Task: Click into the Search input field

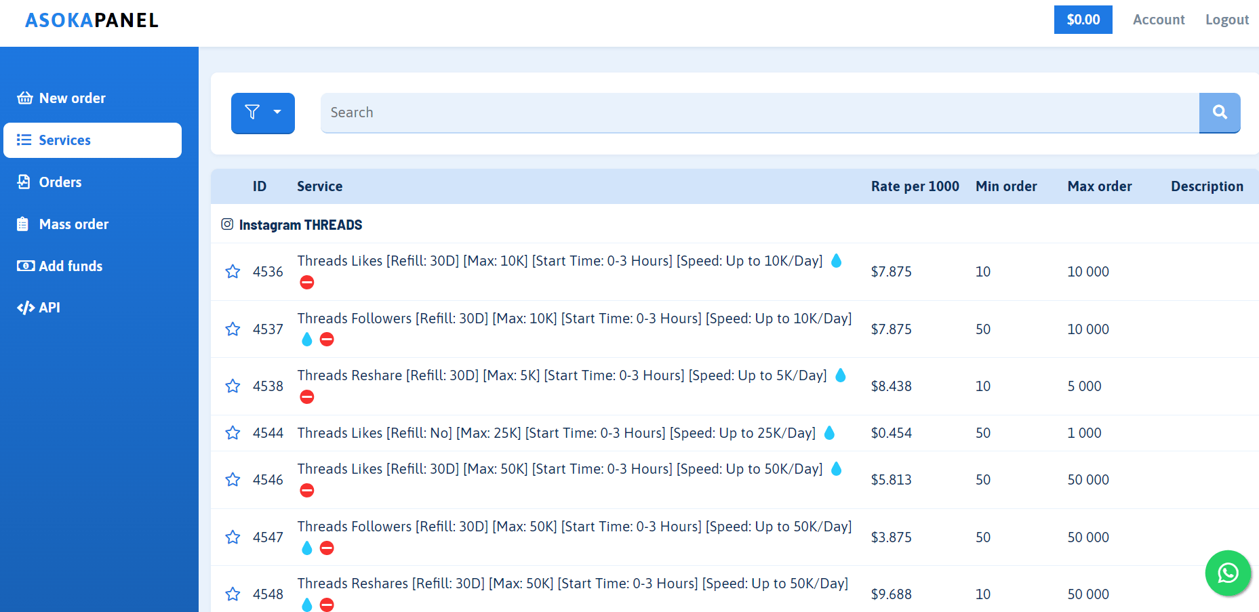Action: pos(759,113)
